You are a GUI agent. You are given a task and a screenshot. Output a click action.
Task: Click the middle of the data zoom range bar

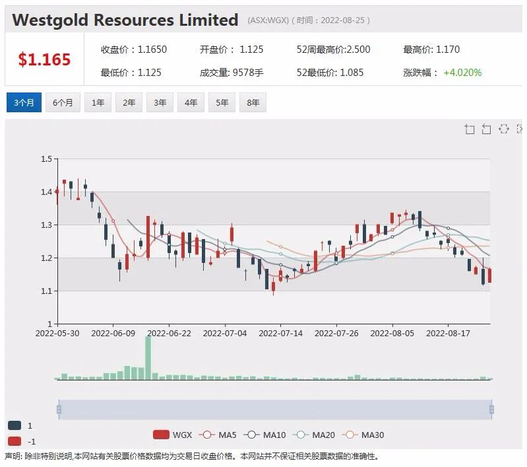click(x=275, y=410)
